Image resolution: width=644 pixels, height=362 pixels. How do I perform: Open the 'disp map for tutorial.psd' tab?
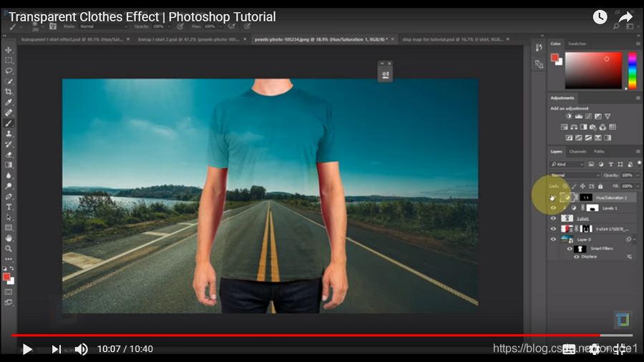coord(453,39)
